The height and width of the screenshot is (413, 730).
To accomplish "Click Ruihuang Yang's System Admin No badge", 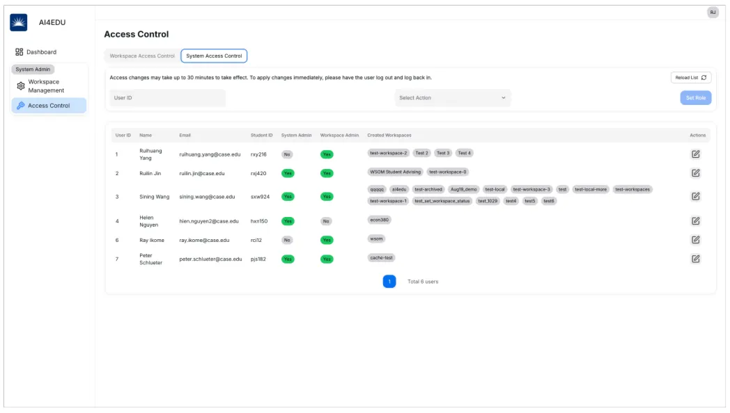I will (287, 154).
